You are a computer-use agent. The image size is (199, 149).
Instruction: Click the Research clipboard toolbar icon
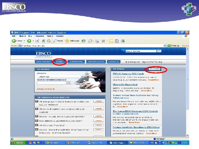click(x=117, y=41)
